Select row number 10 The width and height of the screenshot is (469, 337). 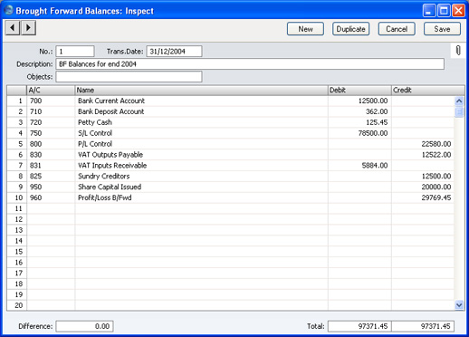click(17, 197)
